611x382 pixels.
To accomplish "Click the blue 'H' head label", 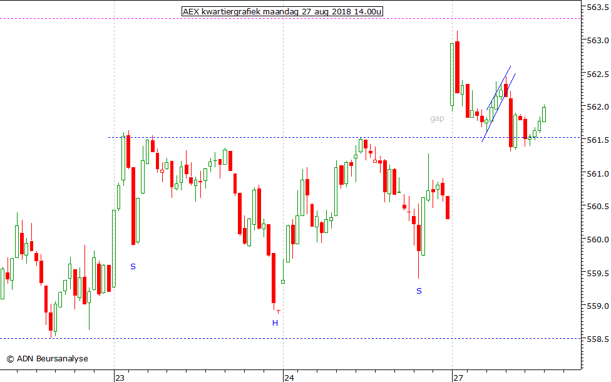I will click(x=275, y=323).
